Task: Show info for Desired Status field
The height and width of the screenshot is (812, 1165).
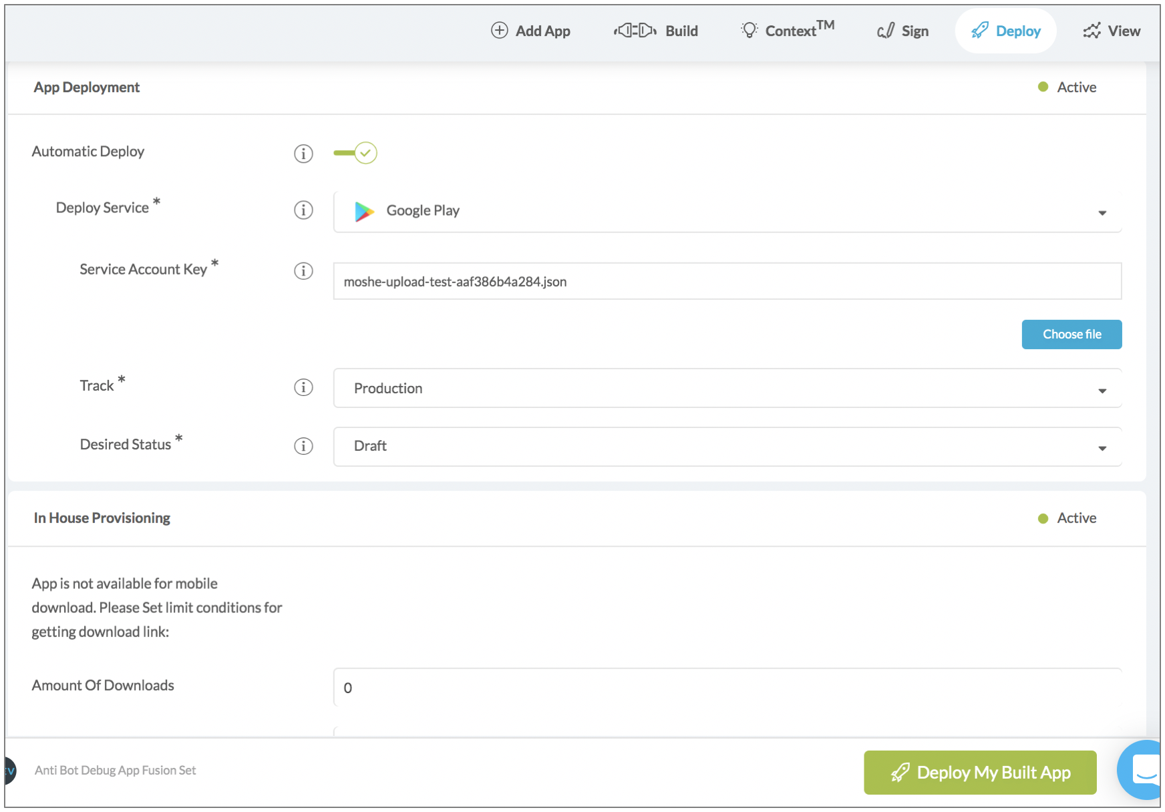Action: 303,446
